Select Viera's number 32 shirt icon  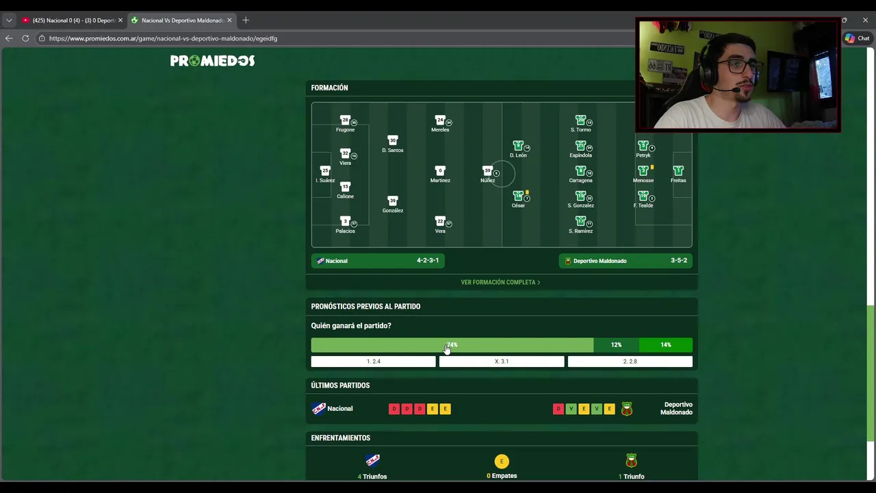tap(345, 153)
